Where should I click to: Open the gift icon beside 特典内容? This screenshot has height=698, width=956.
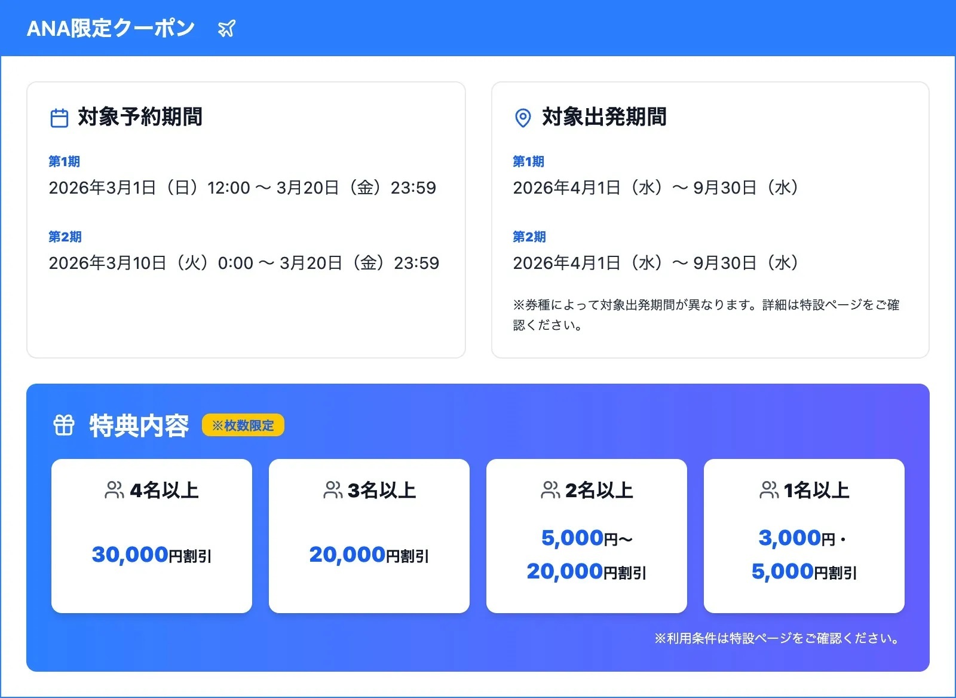click(x=63, y=425)
